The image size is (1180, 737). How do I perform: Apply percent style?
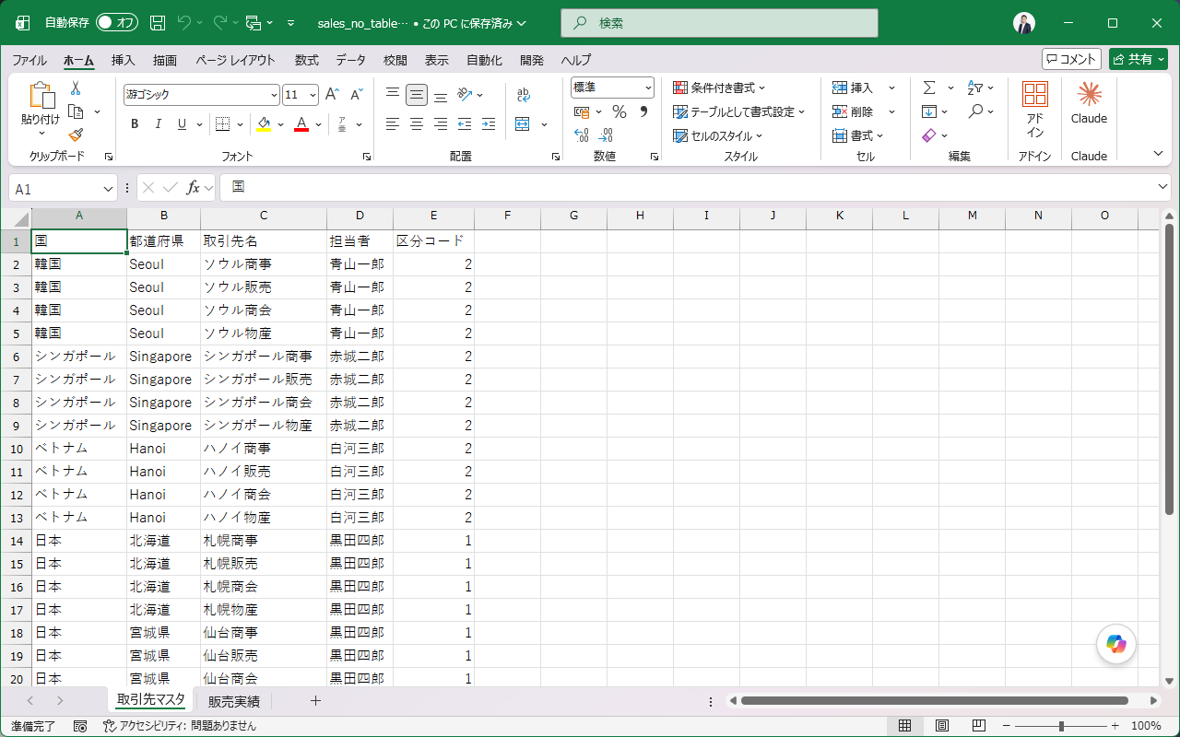click(619, 111)
